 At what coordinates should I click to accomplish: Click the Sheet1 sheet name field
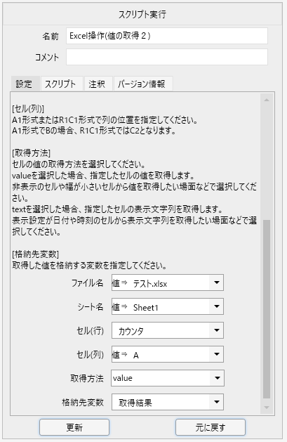point(161,306)
